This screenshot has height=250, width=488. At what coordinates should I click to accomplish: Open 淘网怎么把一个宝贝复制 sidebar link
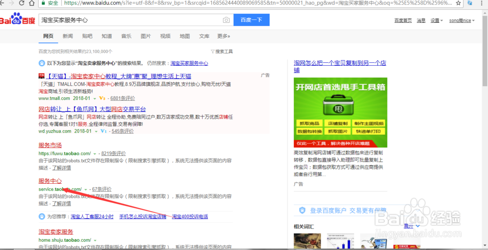coord(340,67)
